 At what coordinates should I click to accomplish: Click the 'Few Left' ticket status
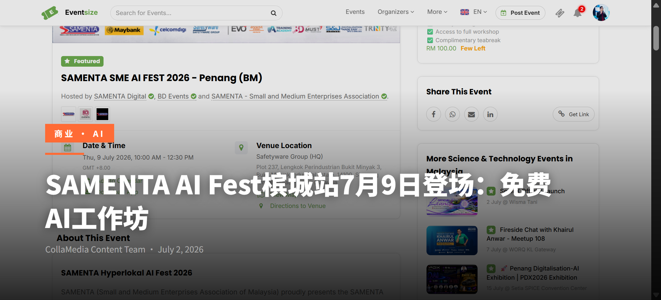tap(473, 48)
